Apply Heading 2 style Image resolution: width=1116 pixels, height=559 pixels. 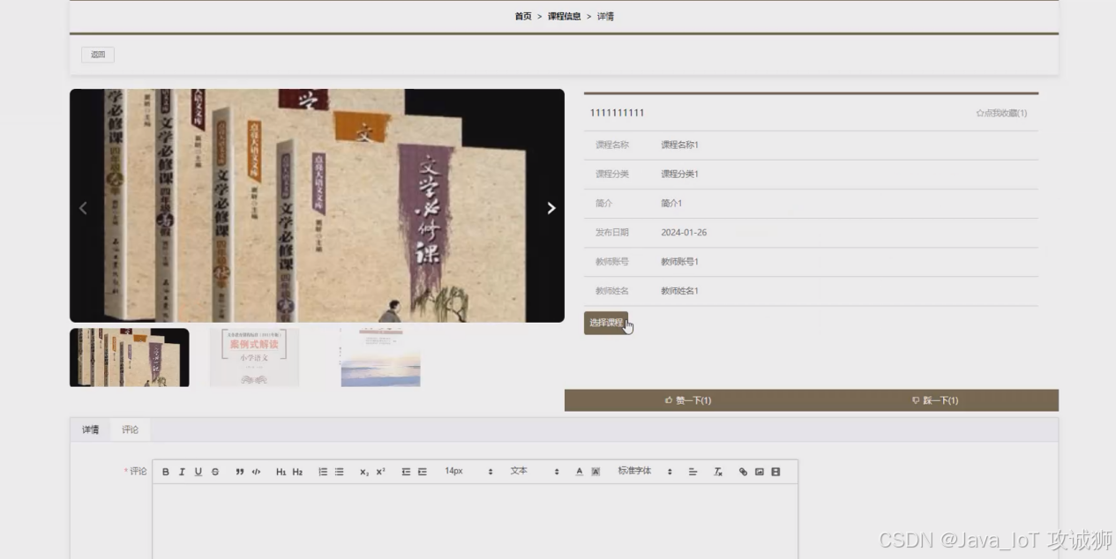pyautogui.click(x=297, y=472)
